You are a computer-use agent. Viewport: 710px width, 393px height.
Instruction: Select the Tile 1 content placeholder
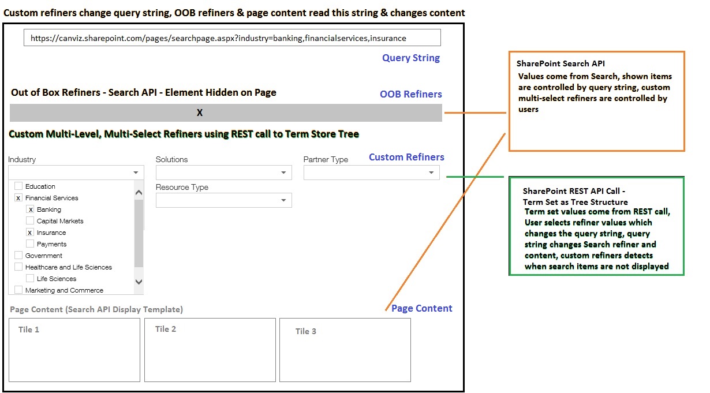[74, 349]
